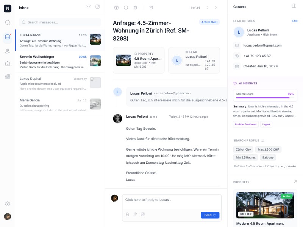Delete the conversation with the trash icon
This screenshot has width=303, height=227.
coord(136,7)
